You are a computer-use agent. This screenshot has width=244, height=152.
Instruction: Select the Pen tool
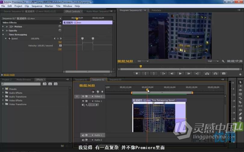240,114
